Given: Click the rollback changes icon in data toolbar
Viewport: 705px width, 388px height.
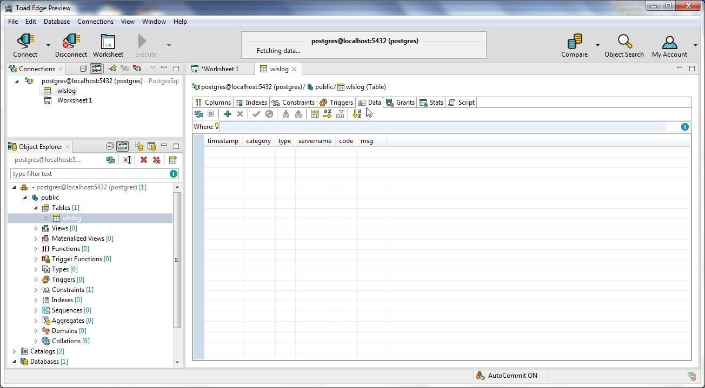Looking at the screenshot, I should click(269, 114).
